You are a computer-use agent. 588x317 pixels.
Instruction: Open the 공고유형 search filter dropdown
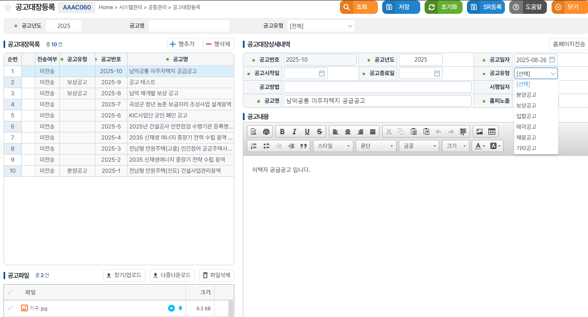pos(321,26)
